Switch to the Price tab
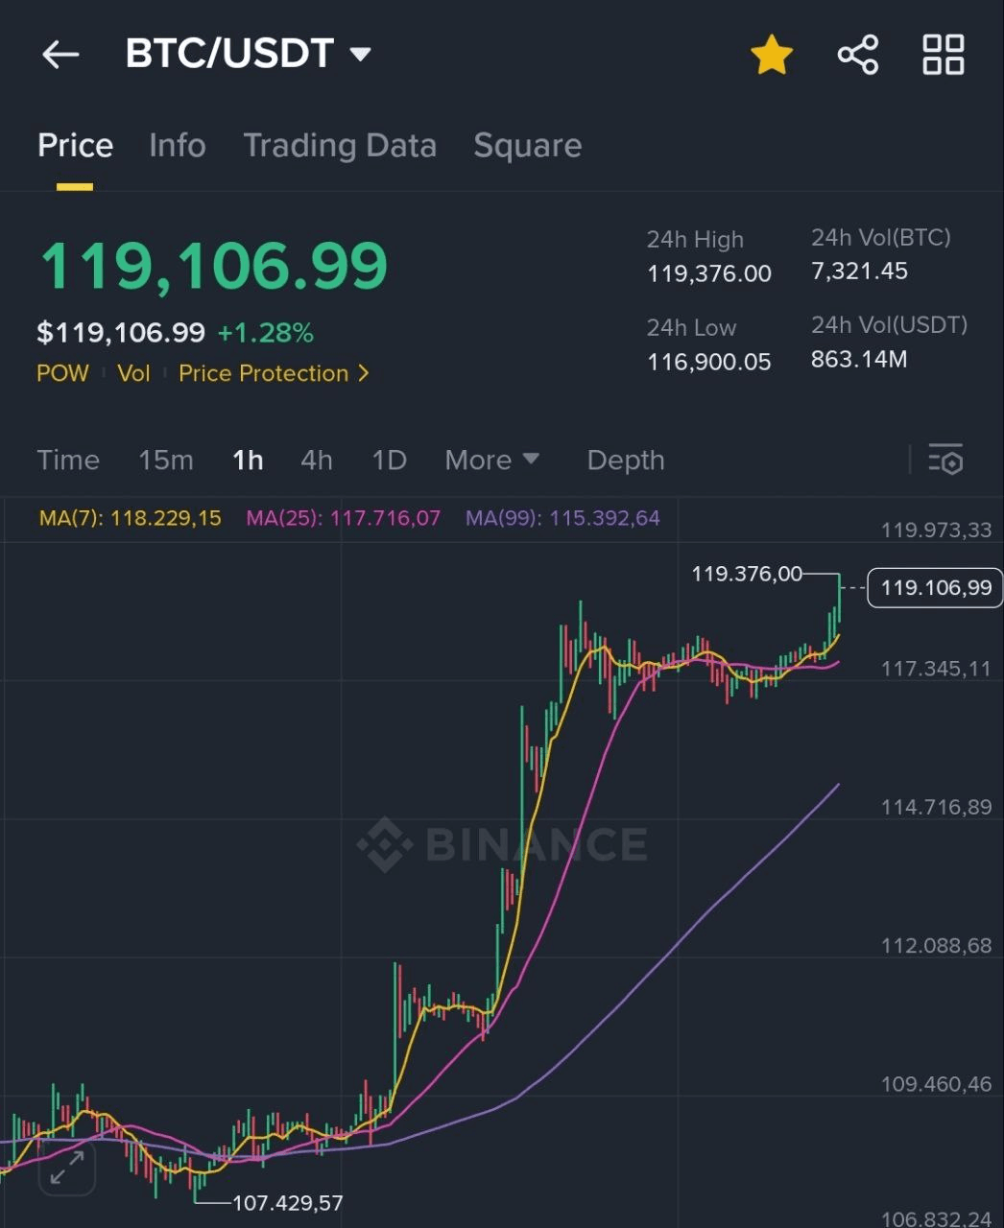 pos(75,145)
